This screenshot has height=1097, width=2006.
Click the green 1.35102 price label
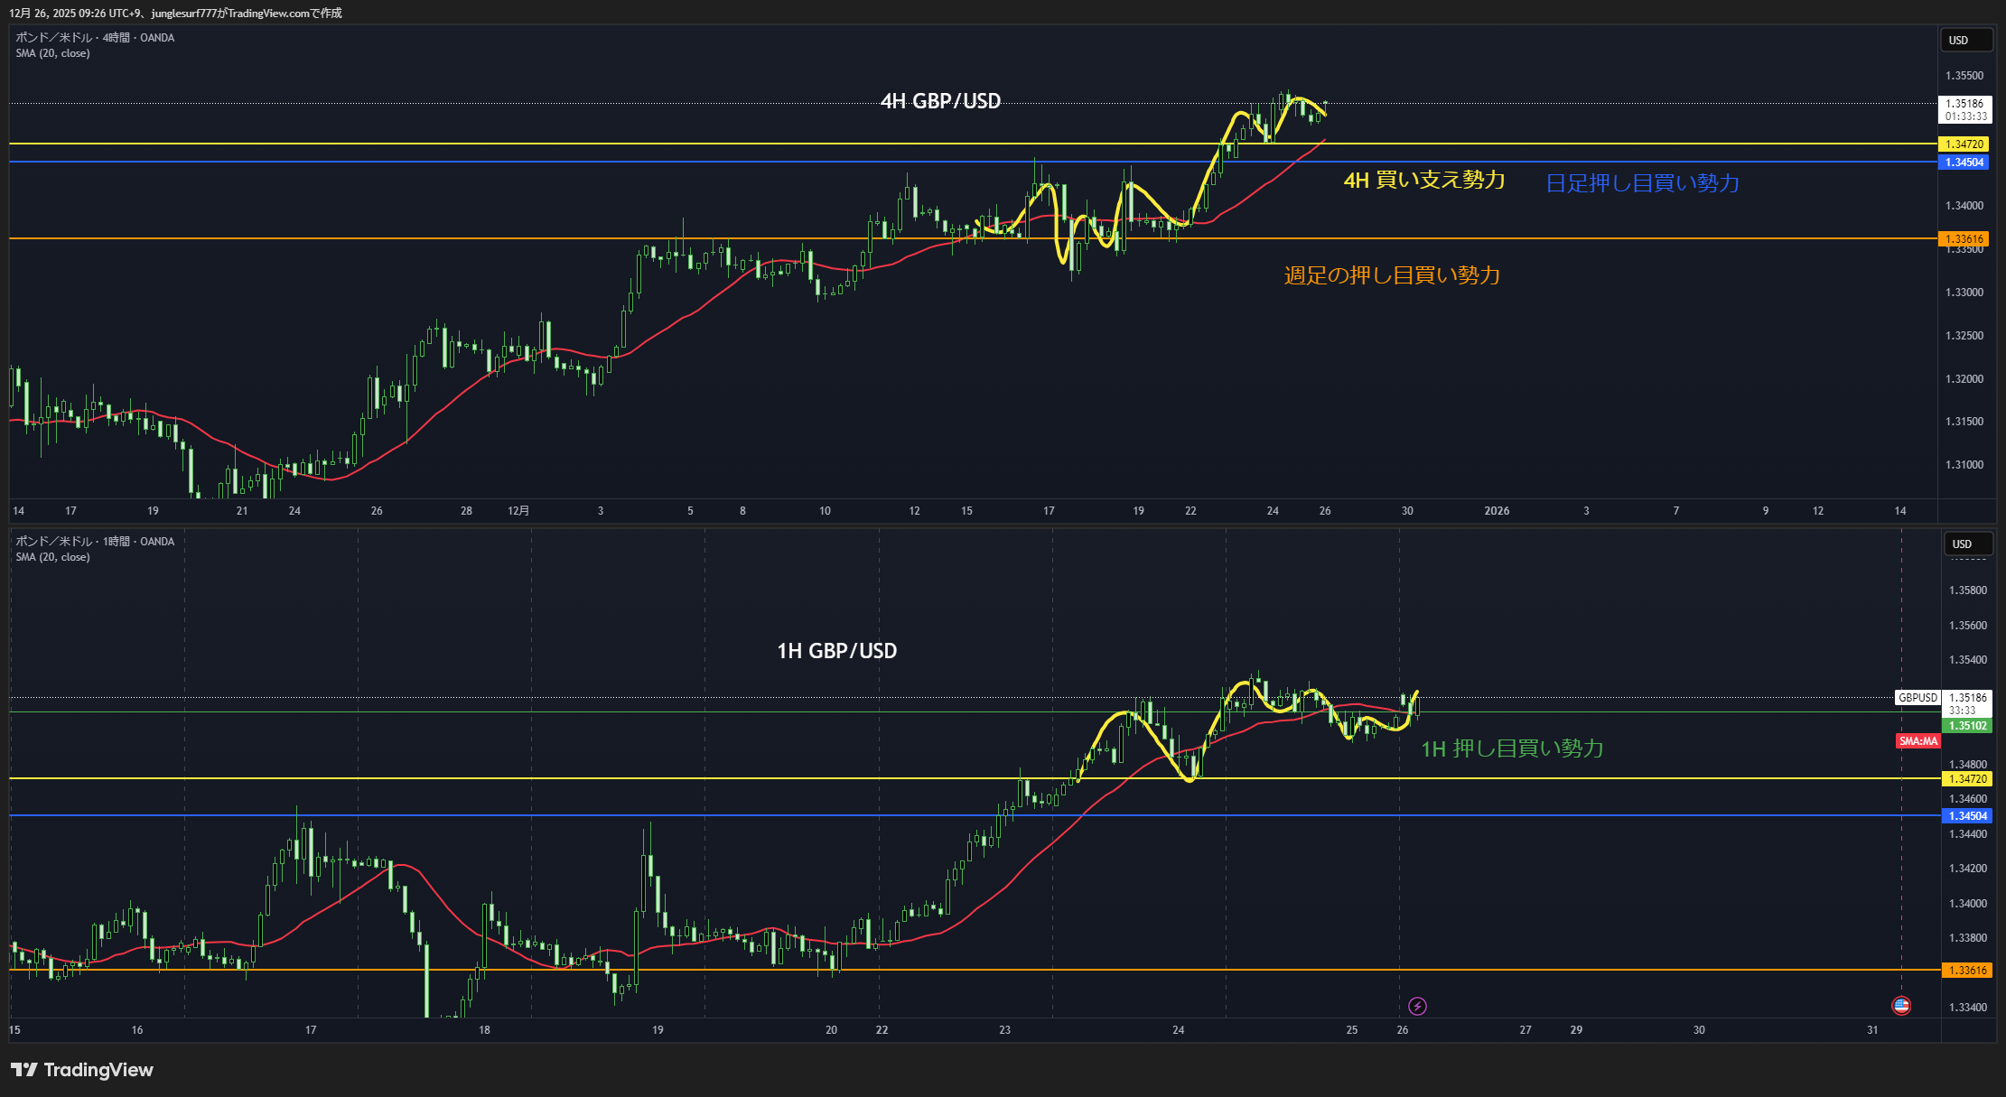click(x=1966, y=726)
